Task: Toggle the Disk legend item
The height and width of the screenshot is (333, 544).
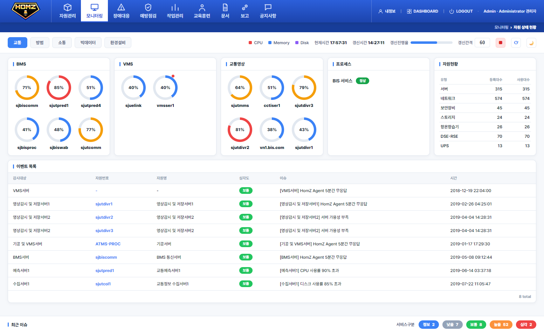Action: tap(302, 43)
